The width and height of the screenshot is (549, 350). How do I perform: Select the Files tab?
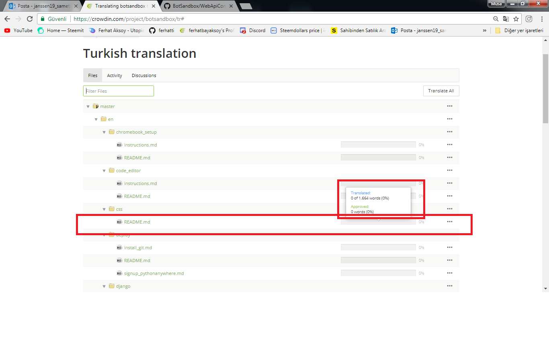(93, 75)
